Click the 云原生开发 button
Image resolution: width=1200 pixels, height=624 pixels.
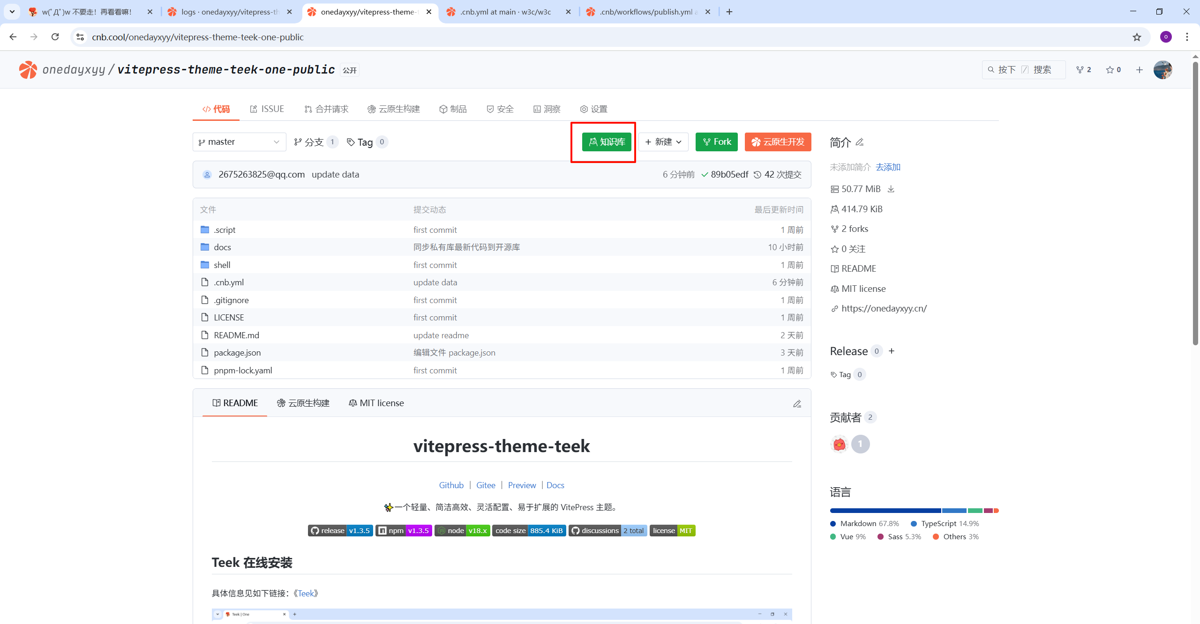coord(778,142)
